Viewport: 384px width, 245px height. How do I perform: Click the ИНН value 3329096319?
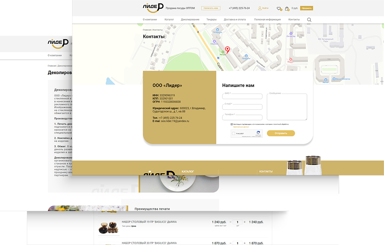(167, 95)
